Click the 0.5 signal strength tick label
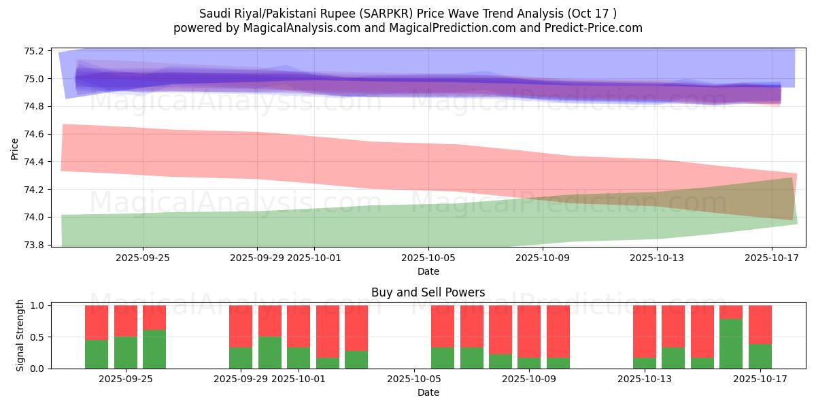Viewport: 816px width, 408px height. (x=37, y=337)
